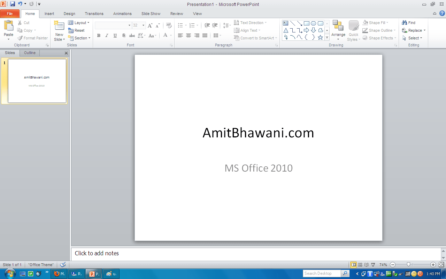Apply Italic formatting
This screenshot has width=446, height=279.
click(107, 35)
